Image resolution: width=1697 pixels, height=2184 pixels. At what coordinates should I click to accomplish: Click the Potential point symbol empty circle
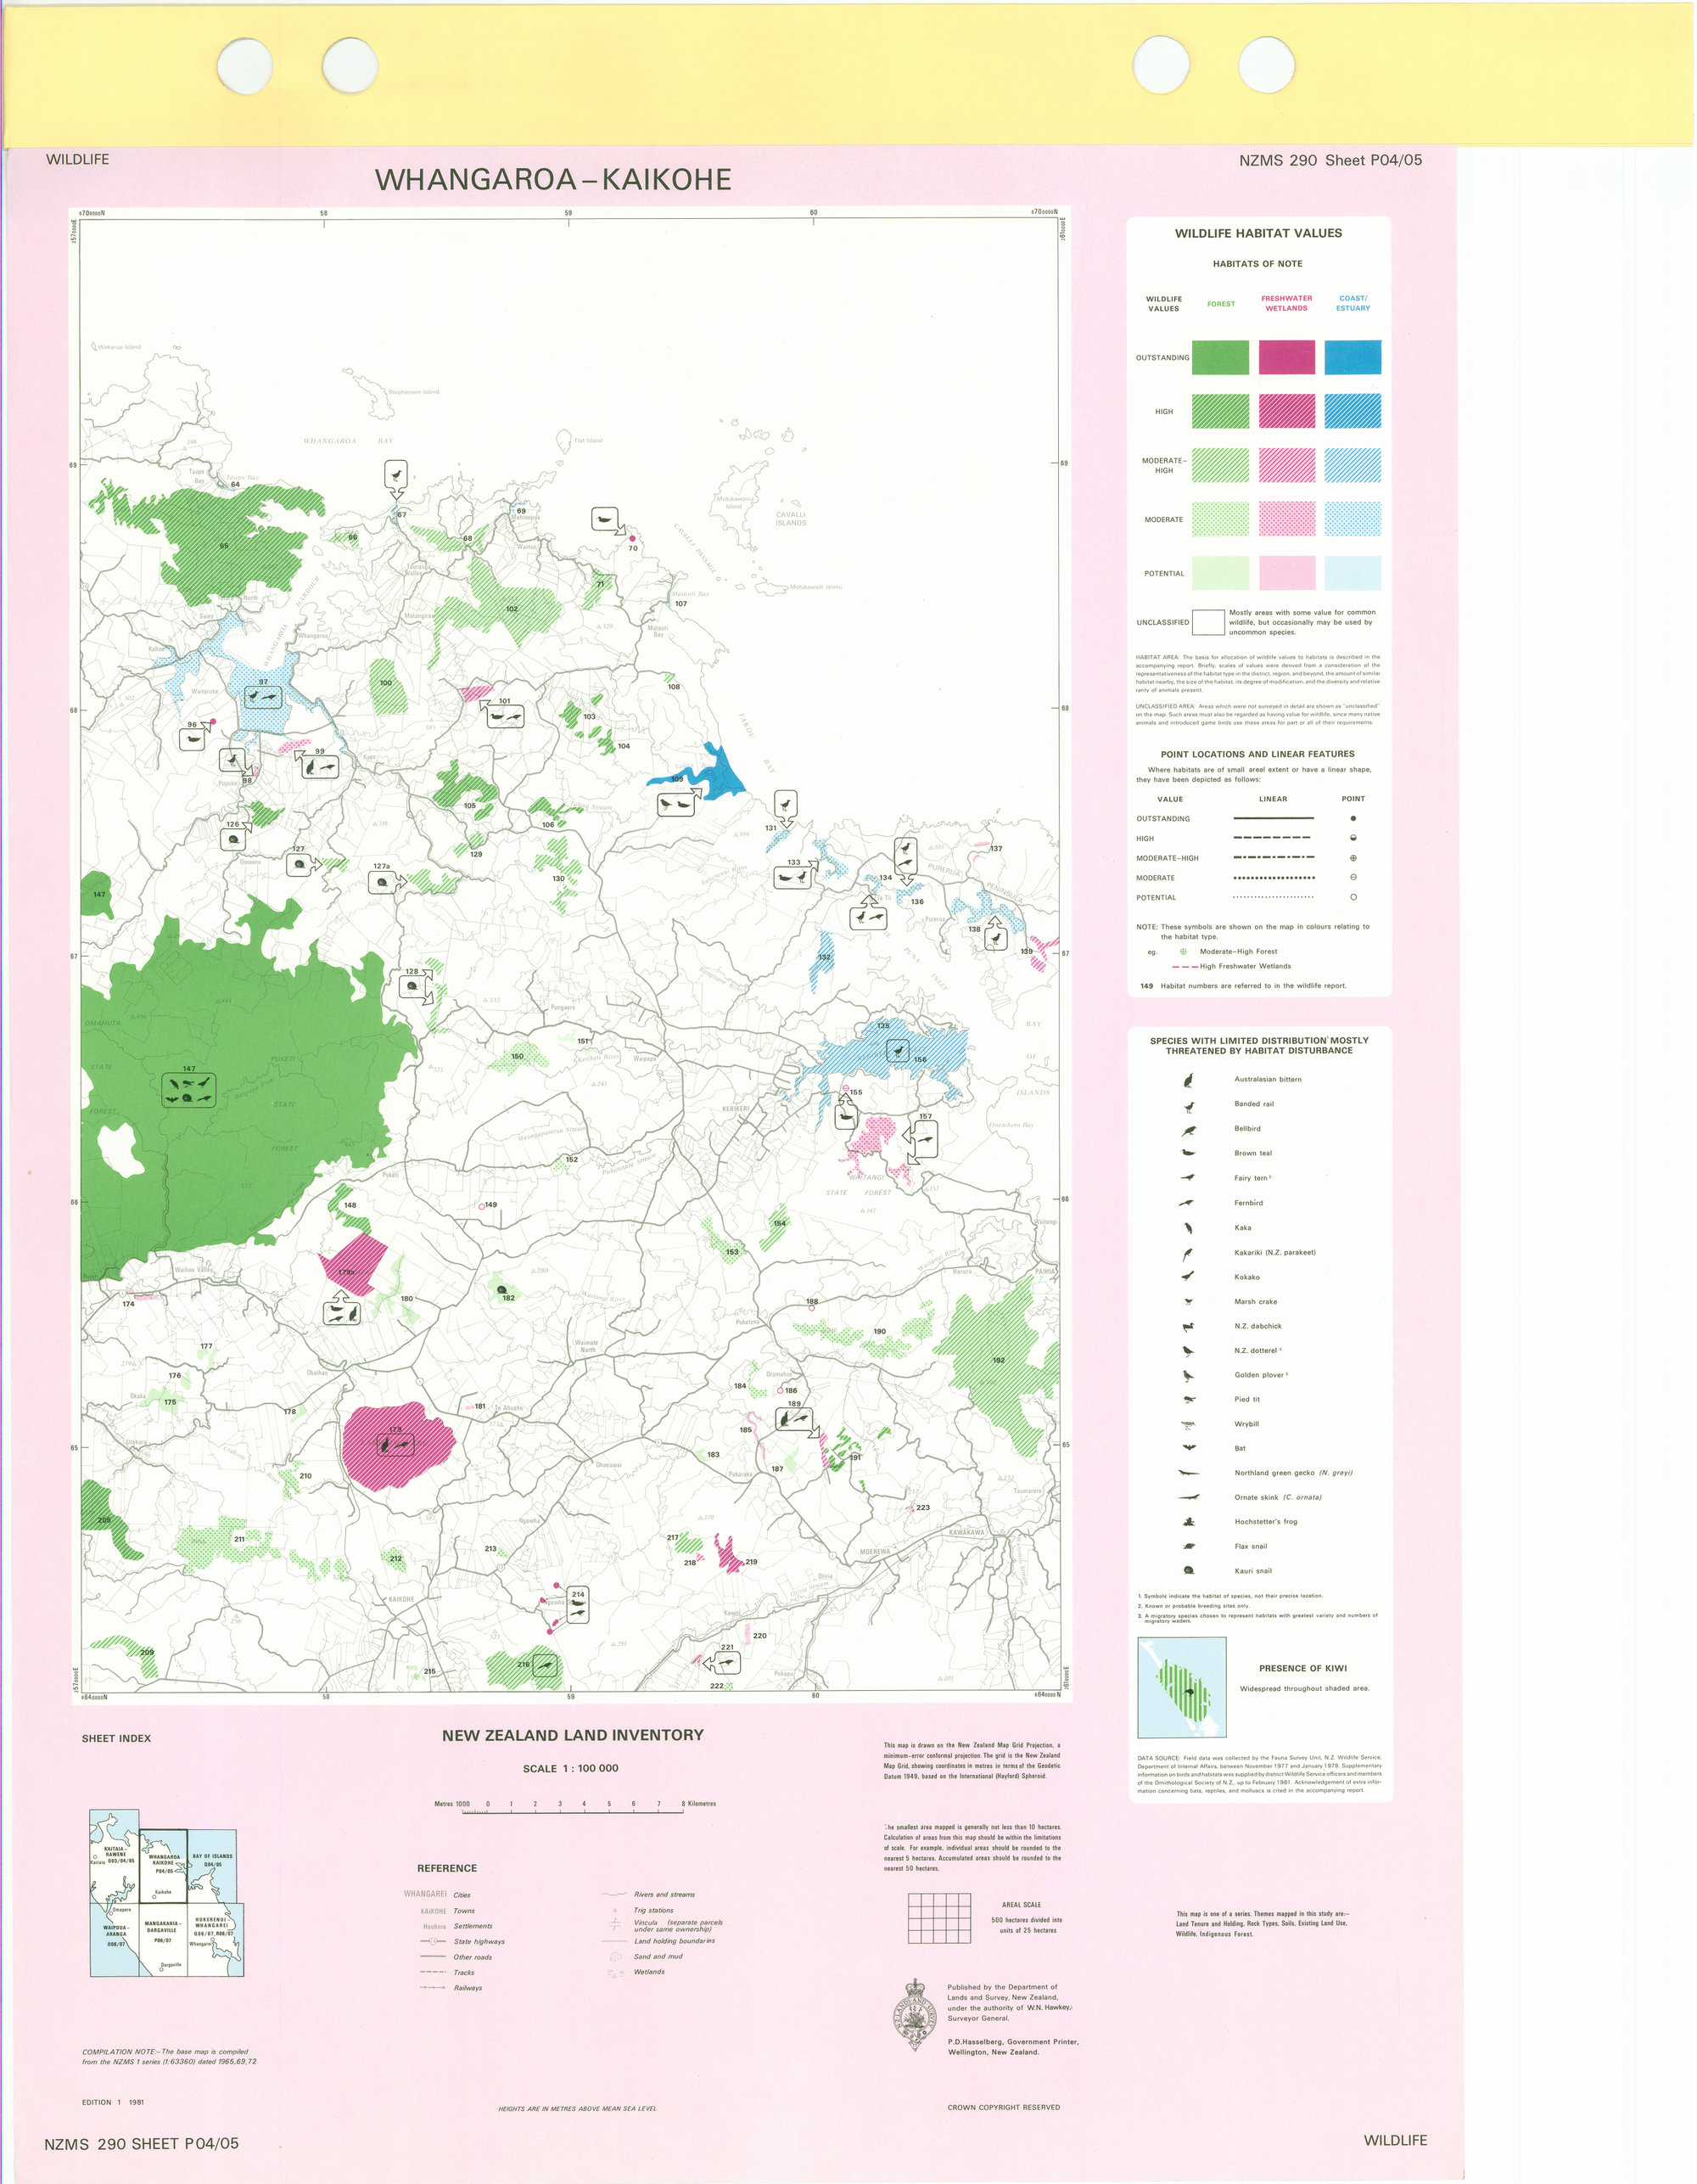pos(1354,898)
